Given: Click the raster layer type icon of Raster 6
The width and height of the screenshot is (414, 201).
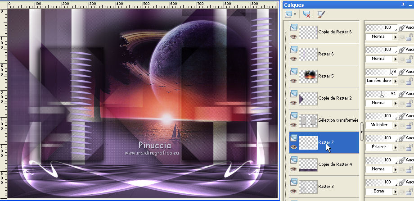Looking at the screenshot, I should pyautogui.click(x=293, y=49).
